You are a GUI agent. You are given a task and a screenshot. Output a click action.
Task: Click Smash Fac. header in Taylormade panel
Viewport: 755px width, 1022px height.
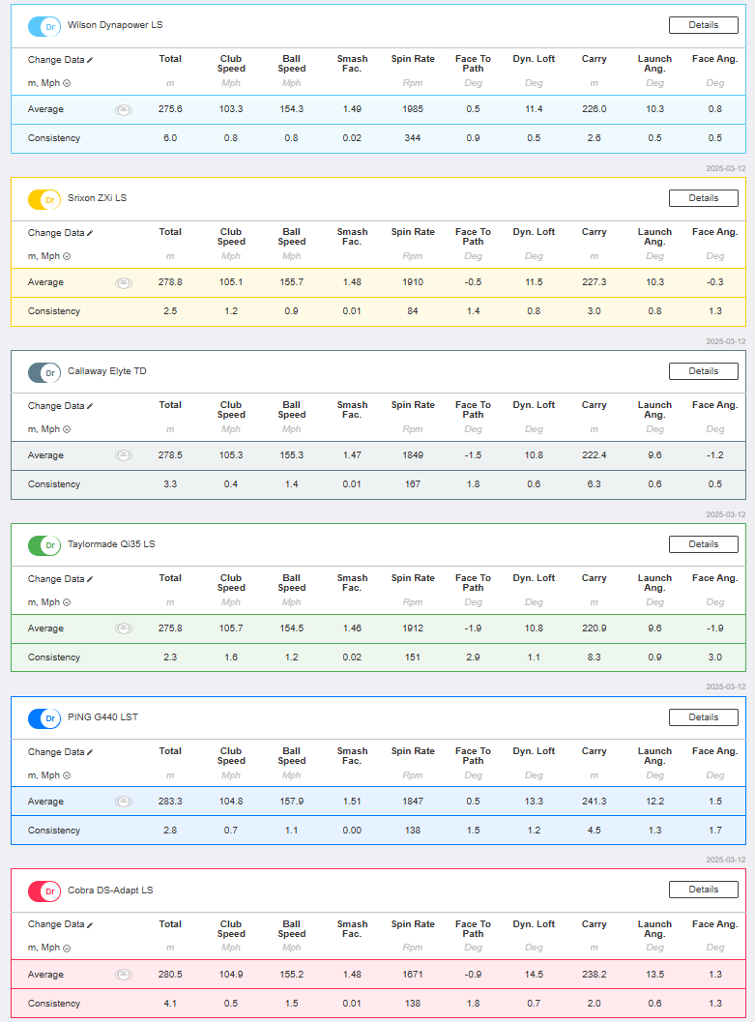coord(353,583)
